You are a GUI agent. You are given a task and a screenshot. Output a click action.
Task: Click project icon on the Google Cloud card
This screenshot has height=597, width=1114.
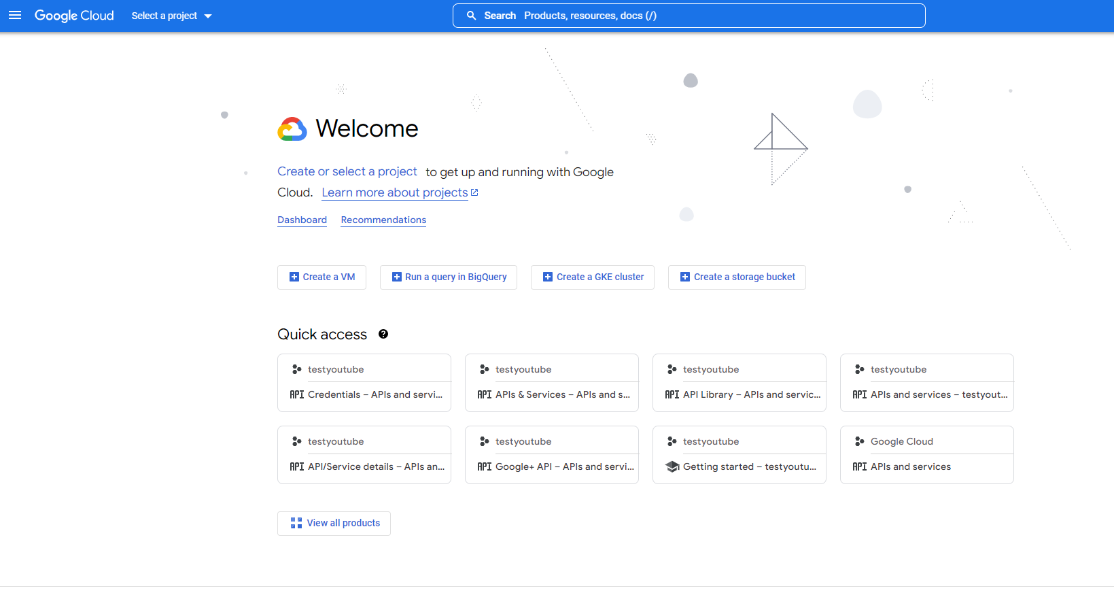[859, 441]
